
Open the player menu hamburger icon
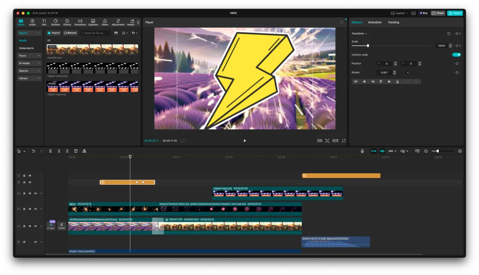click(342, 22)
